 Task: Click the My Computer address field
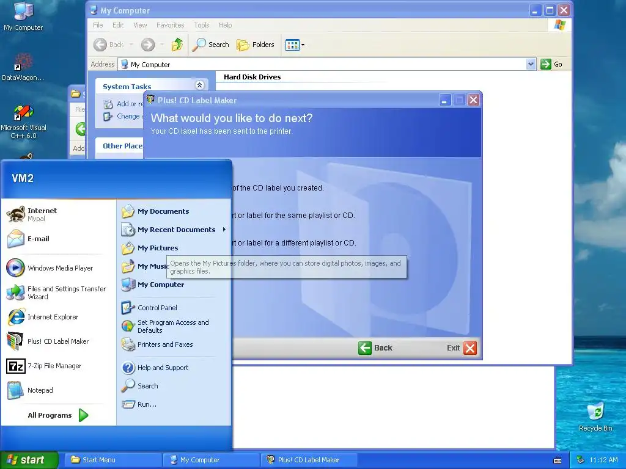pos(322,64)
